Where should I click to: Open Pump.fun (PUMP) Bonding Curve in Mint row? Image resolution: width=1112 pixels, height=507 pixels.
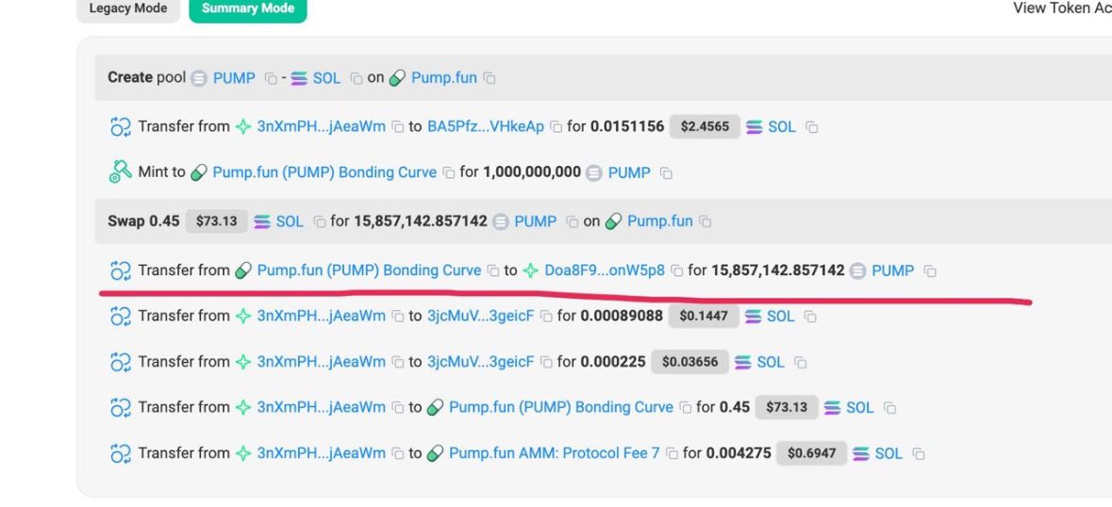324,172
